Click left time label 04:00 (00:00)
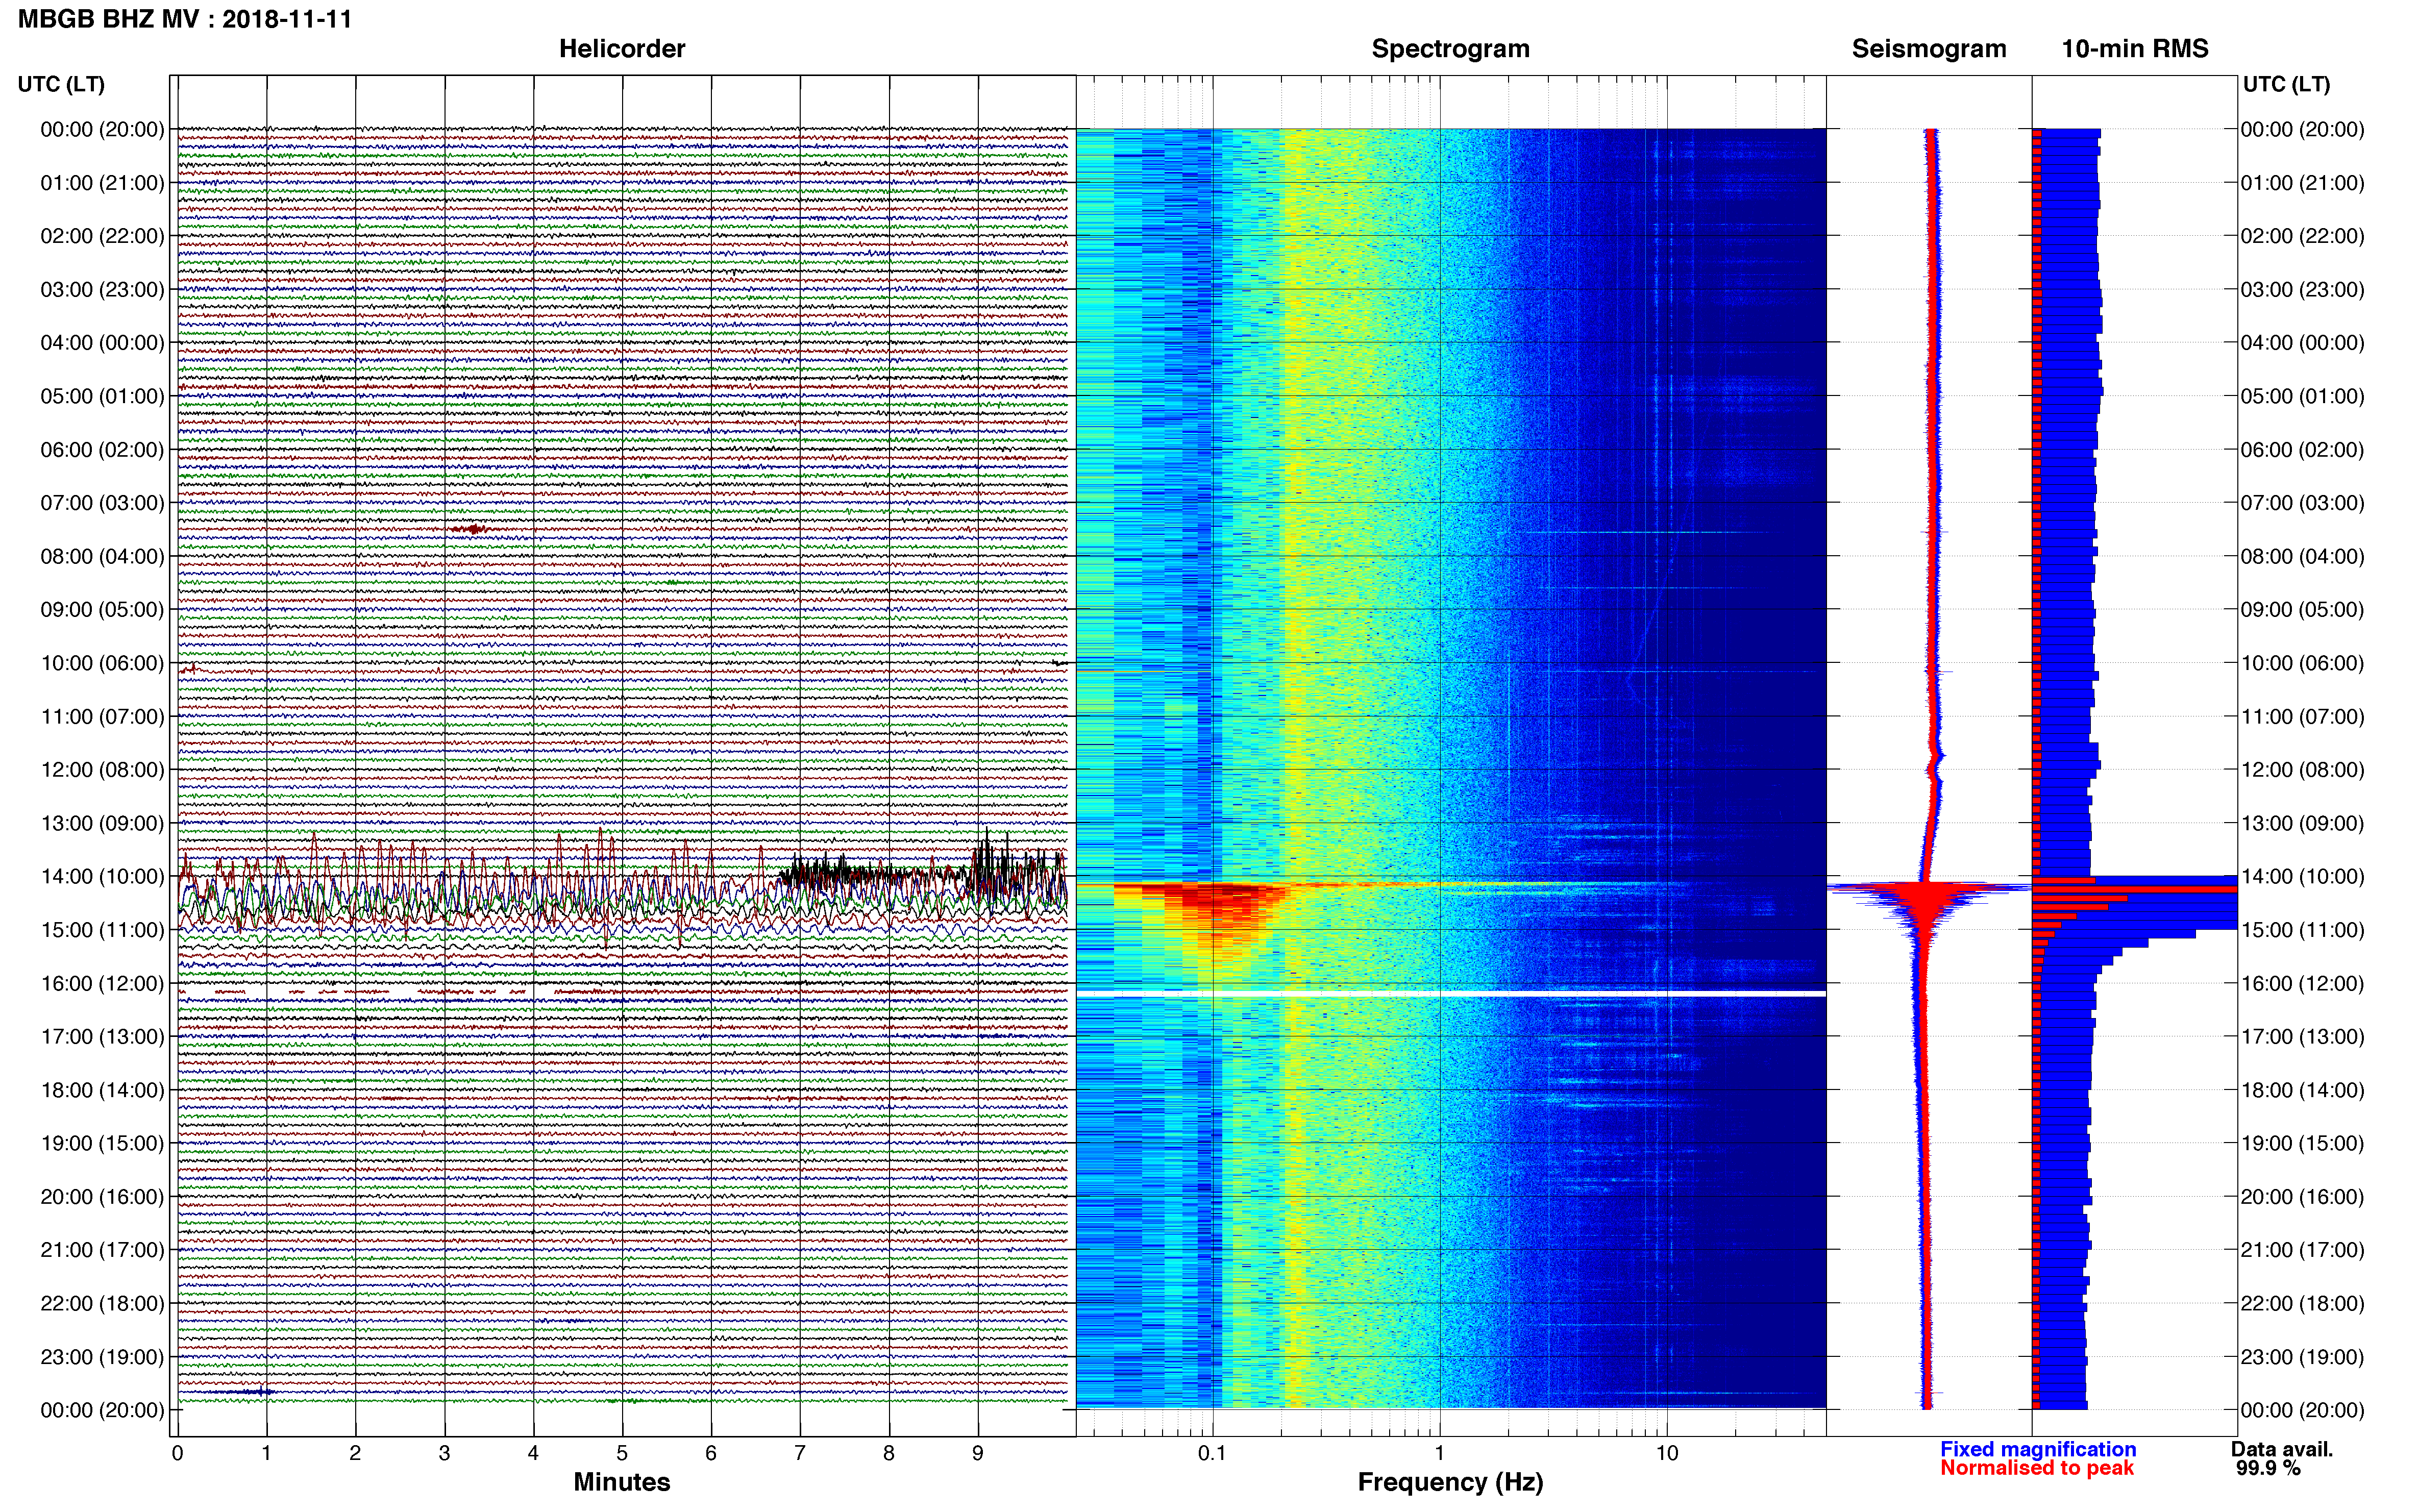The image size is (2419, 1512). point(102,343)
